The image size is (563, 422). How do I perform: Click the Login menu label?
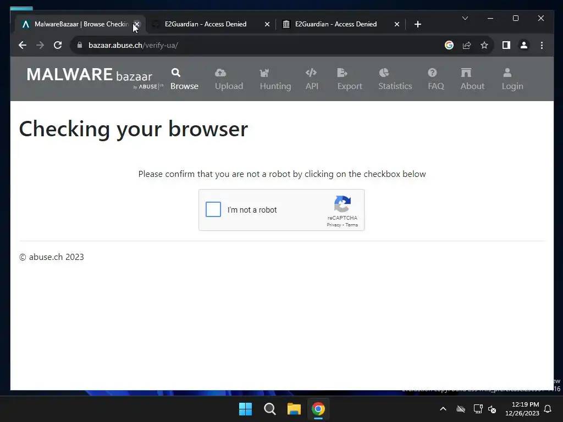[x=512, y=86]
